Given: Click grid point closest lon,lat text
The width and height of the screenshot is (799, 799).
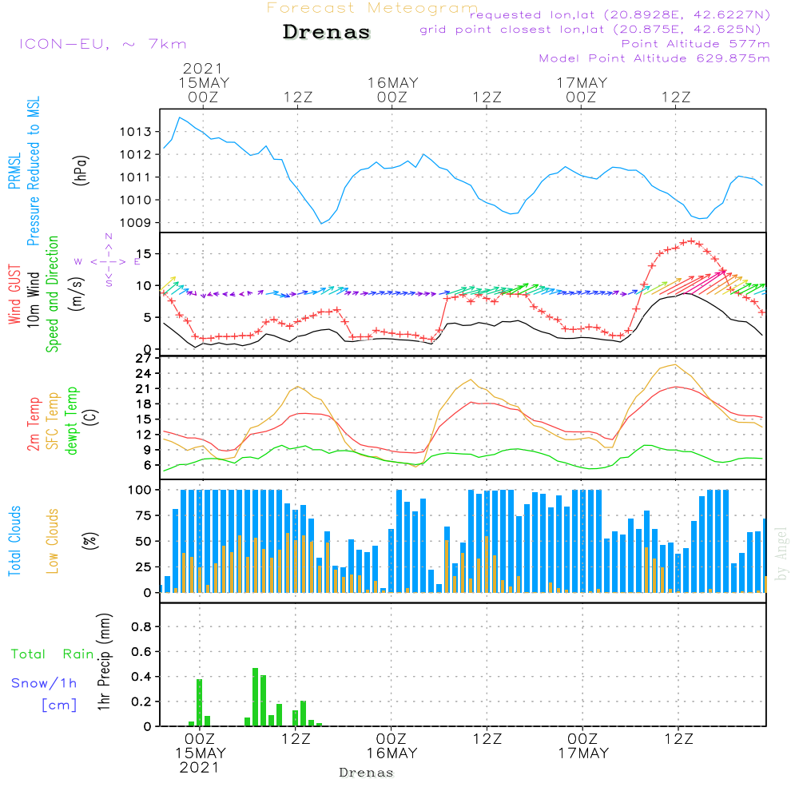Looking at the screenshot, I should [x=590, y=30].
